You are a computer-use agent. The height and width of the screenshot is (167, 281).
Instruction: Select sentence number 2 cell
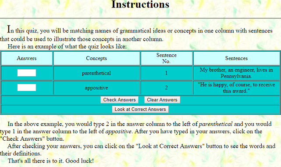coord(167,88)
